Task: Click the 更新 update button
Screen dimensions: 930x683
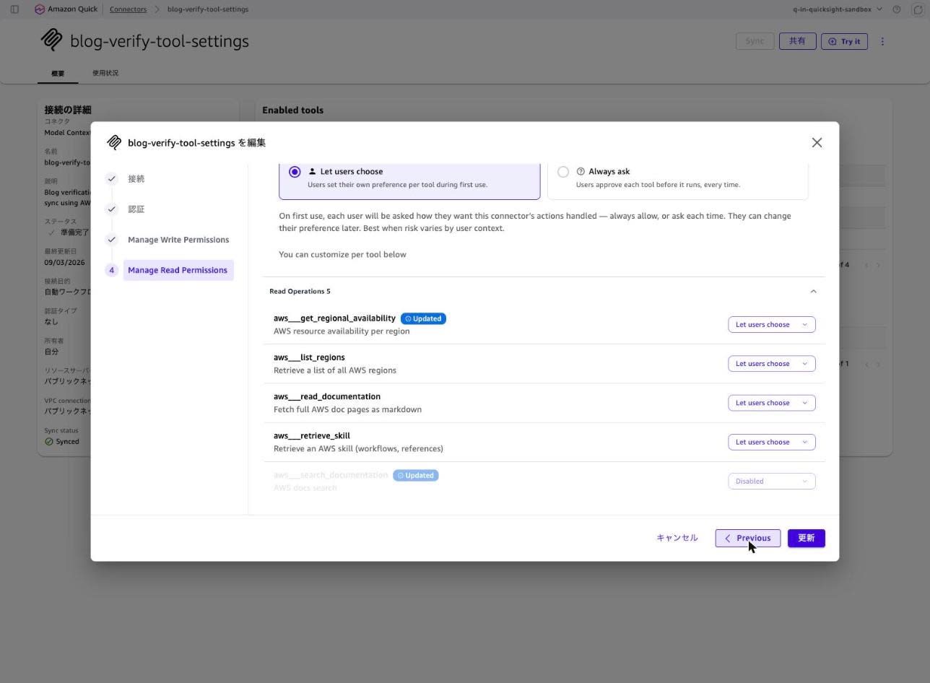Action: click(x=806, y=538)
